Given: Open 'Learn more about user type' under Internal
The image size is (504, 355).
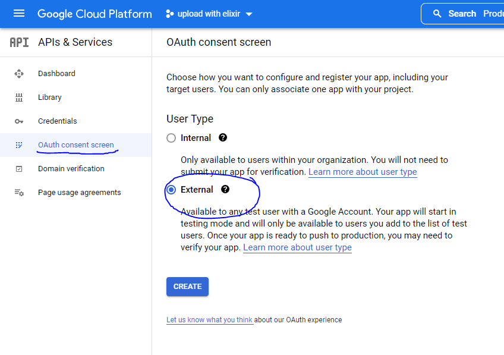Looking at the screenshot, I should pos(363,172).
